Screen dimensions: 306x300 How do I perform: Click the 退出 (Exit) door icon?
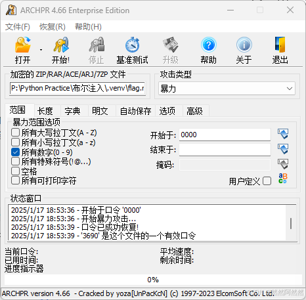pyautogui.click(x=280, y=45)
